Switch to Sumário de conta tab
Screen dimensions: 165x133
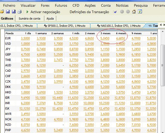[30, 19]
